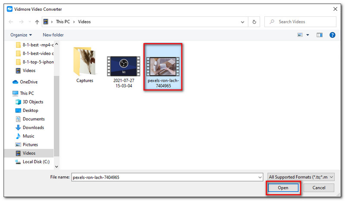Select the 2021-07-27 15-03-04 video
Image resolution: width=345 pixels, height=201 pixels.
point(124,72)
